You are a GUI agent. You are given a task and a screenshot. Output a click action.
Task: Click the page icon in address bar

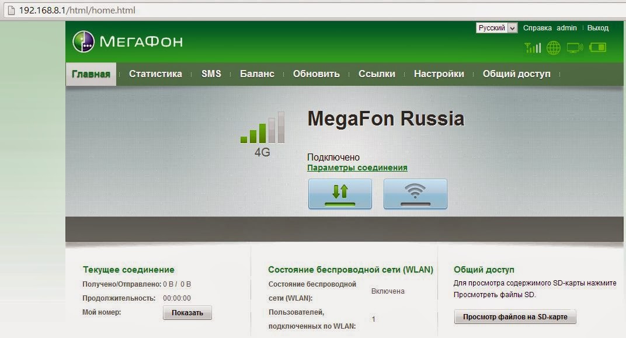11,11
